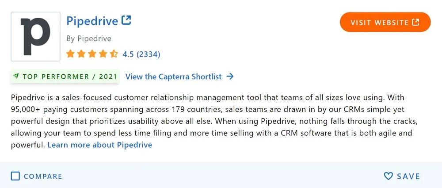Viewport: 442px width, 188px height.
Task: Click the third rating star
Action: 92,54
